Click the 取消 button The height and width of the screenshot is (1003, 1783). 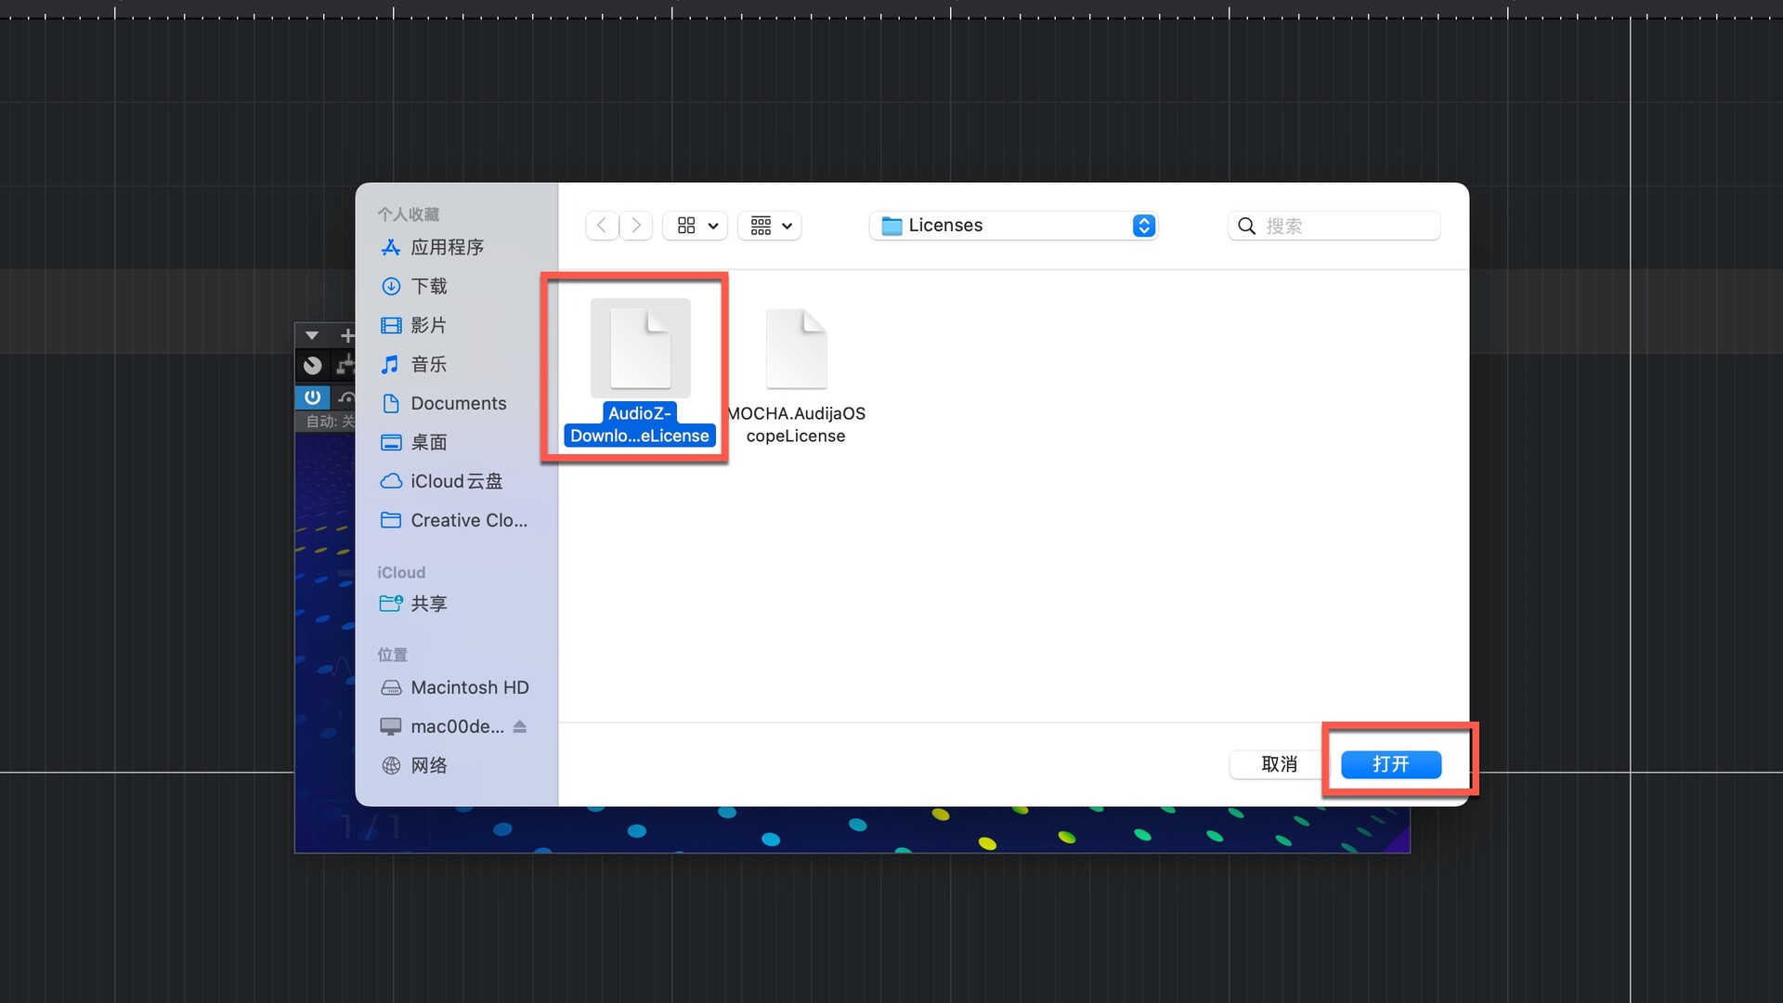coord(1279,764)
